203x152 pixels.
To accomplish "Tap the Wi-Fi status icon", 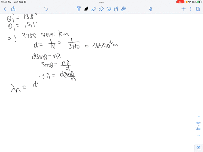I will tap(189, 2).
